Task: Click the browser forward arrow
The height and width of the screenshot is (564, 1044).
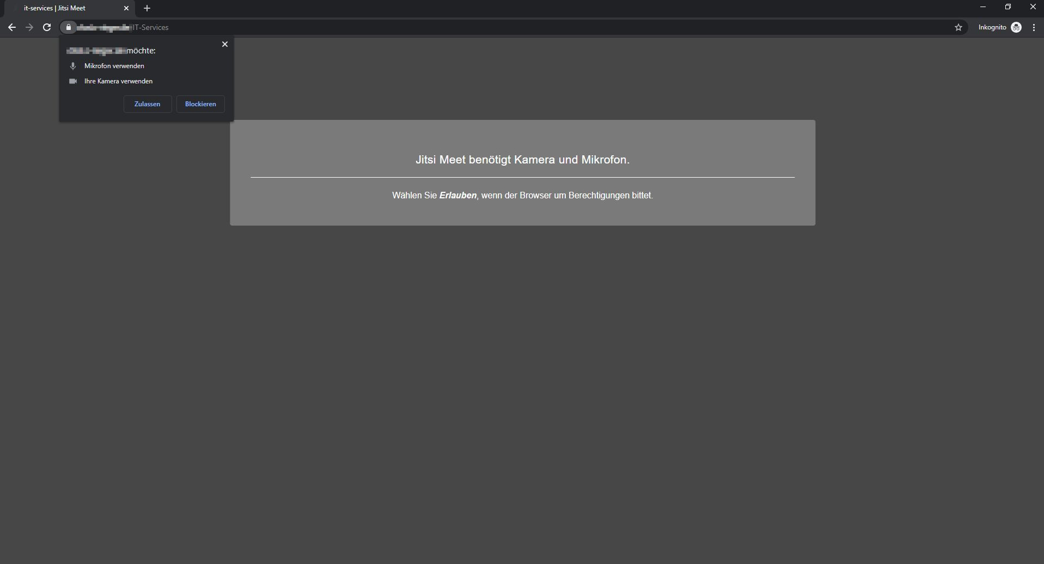Action: tap(29, 27)
